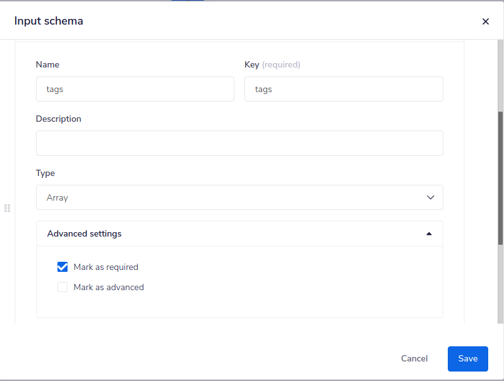504x381 pixels.
Task: Click the "Key (required)" field label
Action: pos(272,64)
